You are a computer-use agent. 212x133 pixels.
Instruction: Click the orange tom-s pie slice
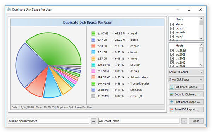tap(61, 84)
